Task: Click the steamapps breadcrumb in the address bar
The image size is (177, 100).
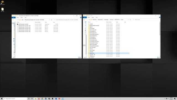Action: (x=106, y=20)
